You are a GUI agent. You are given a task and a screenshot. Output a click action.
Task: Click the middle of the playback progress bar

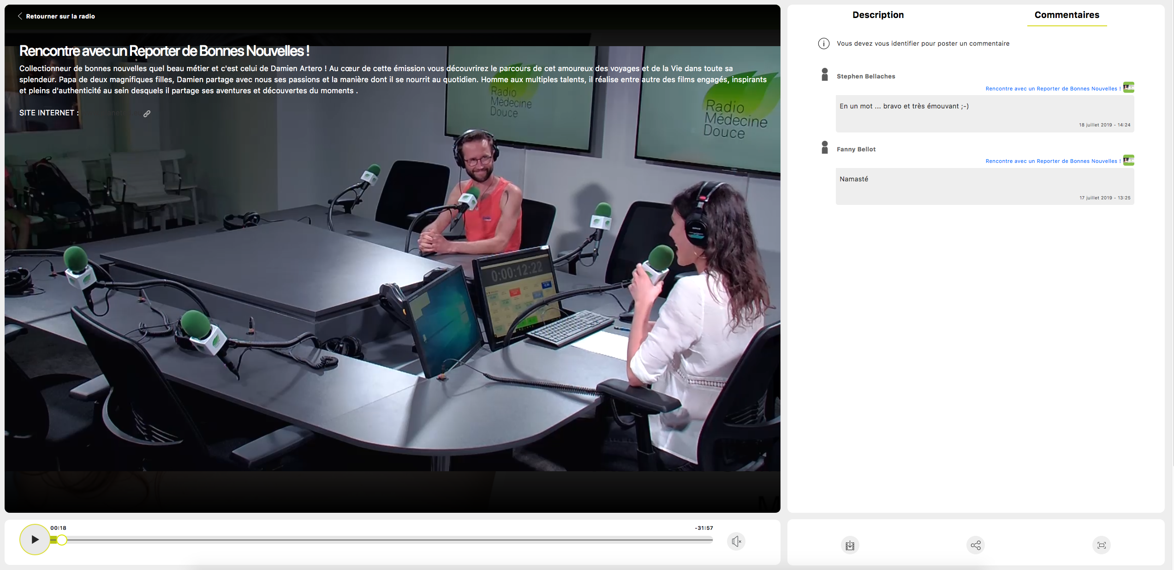(381, 540)
